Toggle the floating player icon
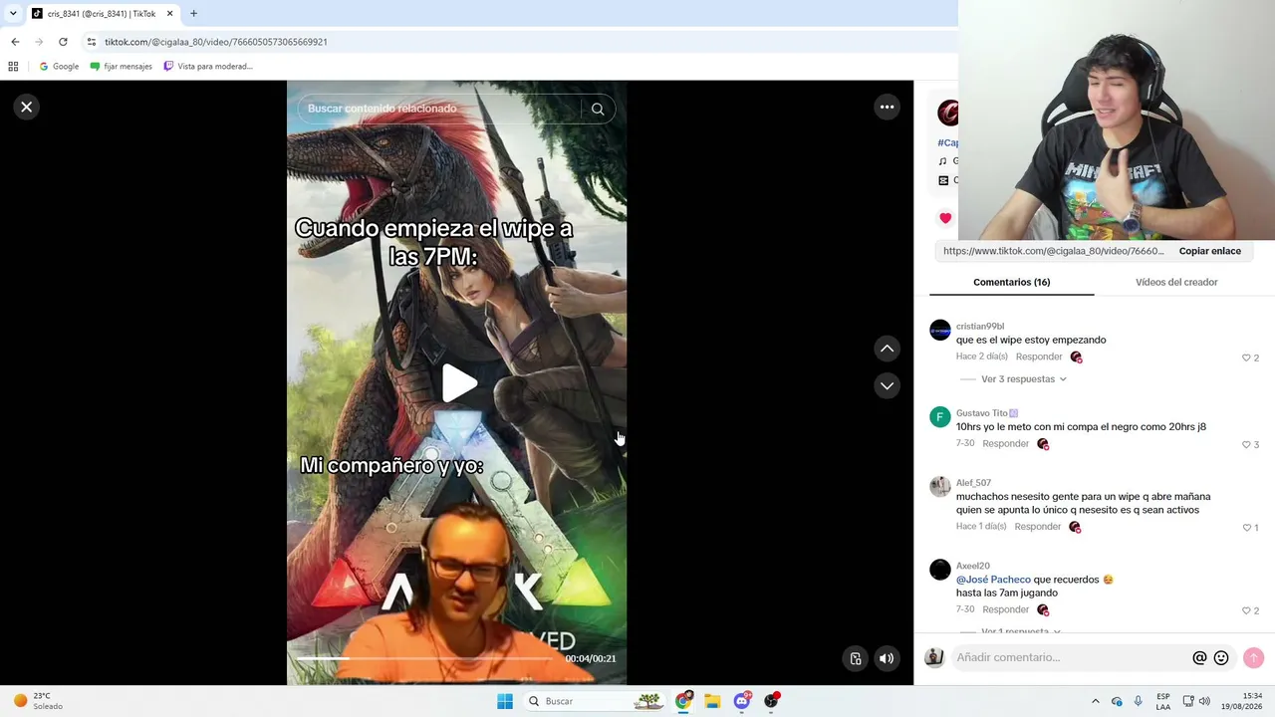Screen dimensions: 1275x717 click(856, 658)
